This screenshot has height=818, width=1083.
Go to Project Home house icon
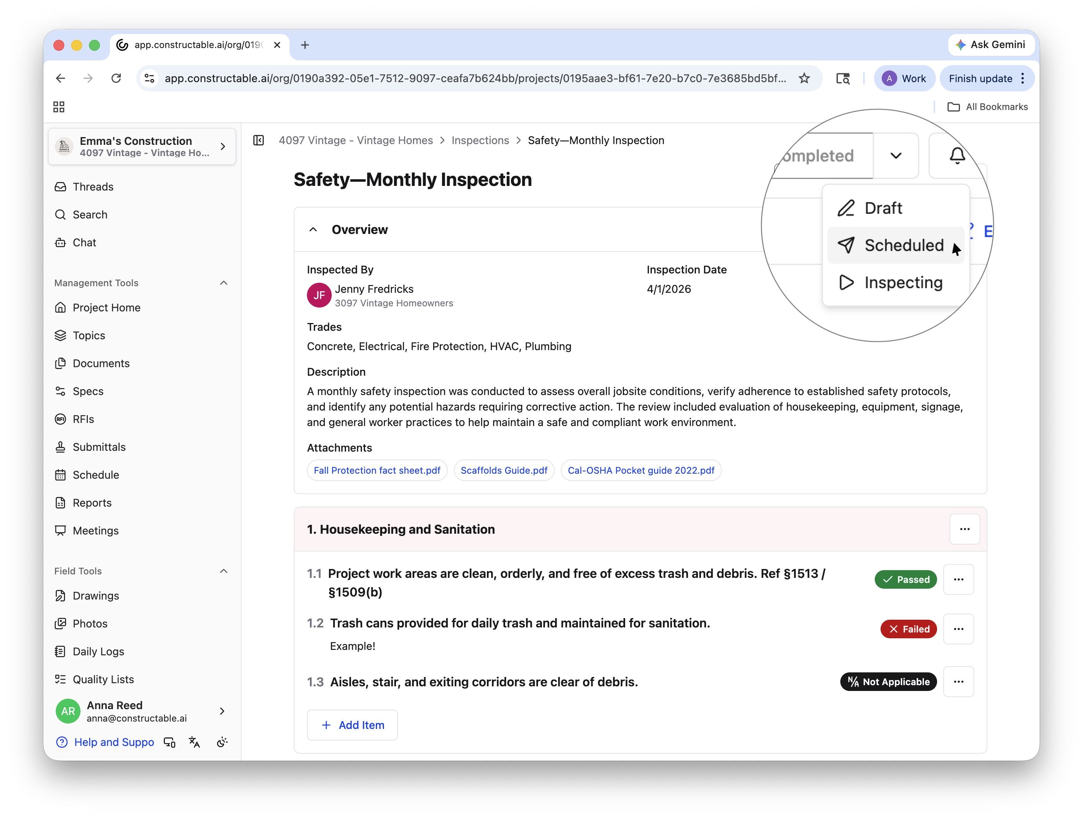pos(60,308)
